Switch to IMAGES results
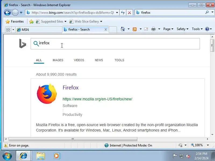This screenshot has height=161, width=215. tap(58, 60)
